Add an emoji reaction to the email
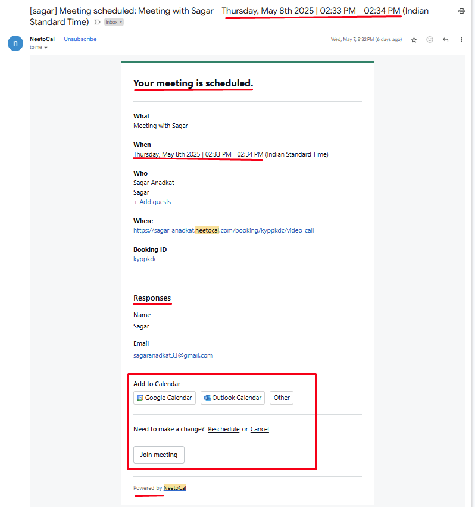 (x=429, y=39)
